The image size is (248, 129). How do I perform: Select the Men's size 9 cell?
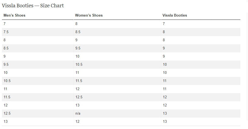[5, 56]
